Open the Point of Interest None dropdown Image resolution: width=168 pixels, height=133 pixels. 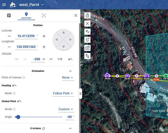click(68, 77)
